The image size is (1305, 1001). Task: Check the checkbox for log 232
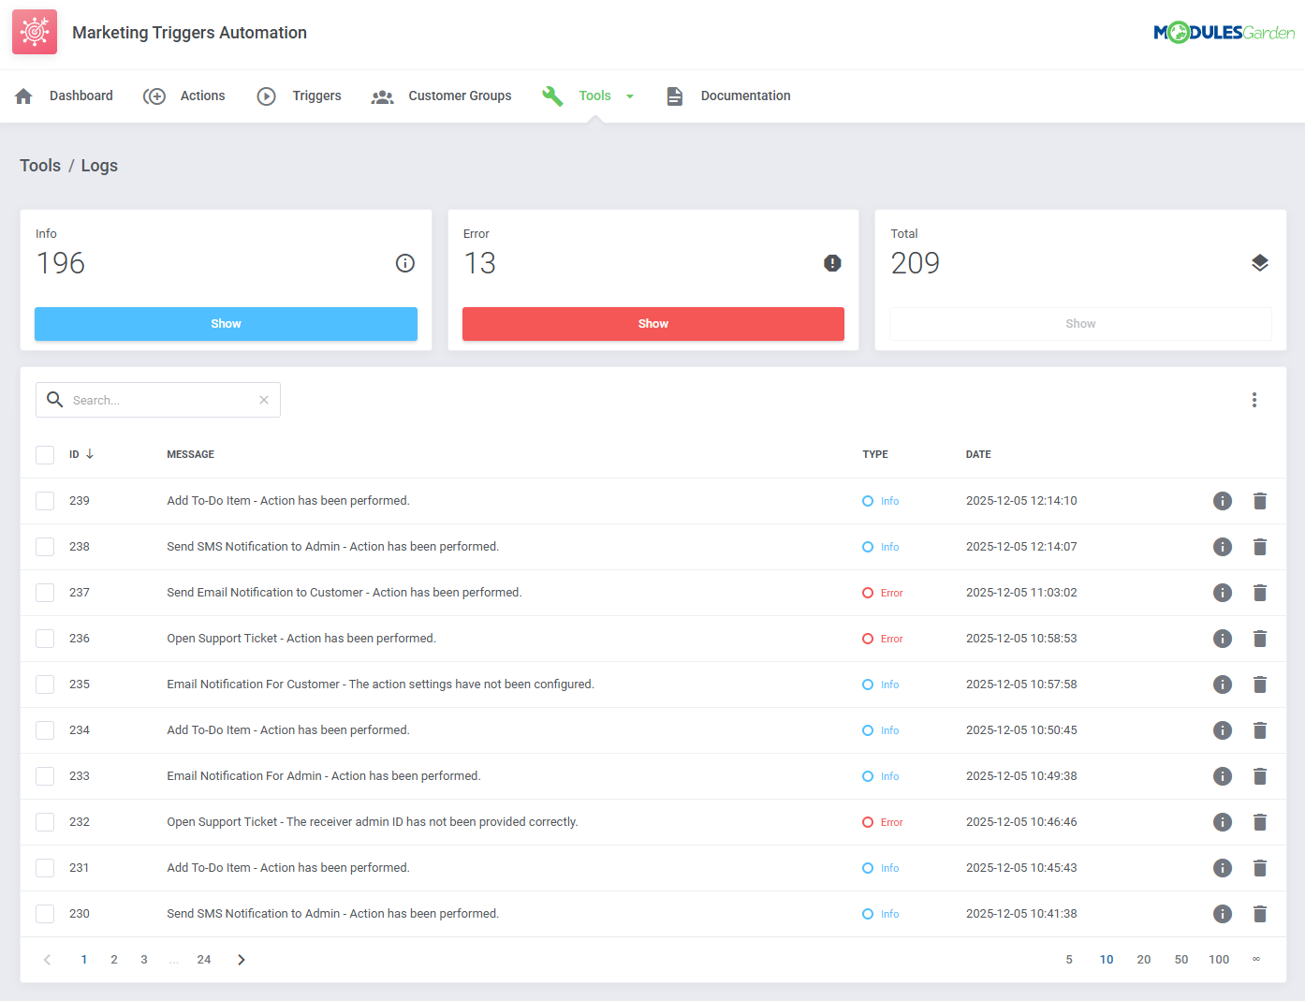point(45,821)
